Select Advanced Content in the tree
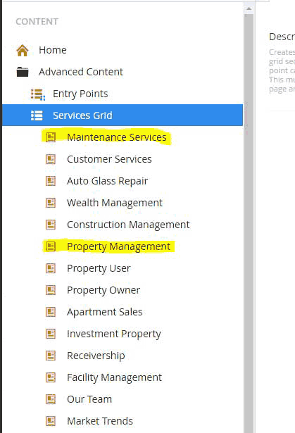The height and width of the screenshot is (433, 295). [81, 72]
